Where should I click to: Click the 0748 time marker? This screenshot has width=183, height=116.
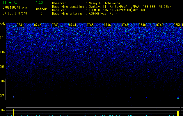pyautogui.click(x=142, y=25)
